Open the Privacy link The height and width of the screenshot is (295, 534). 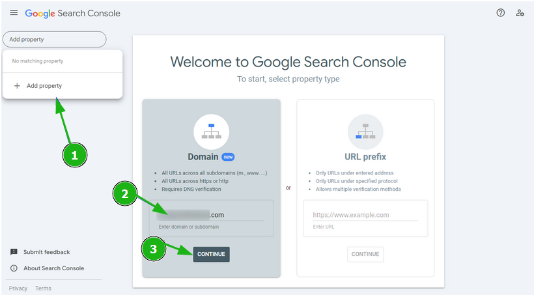pyautogui.click(x=18, y=288)
